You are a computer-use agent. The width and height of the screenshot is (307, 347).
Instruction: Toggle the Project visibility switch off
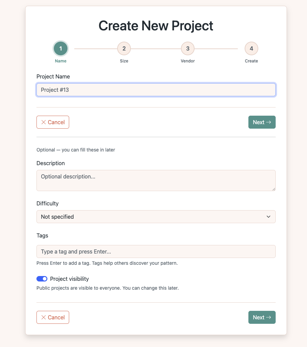click(42, 279)
